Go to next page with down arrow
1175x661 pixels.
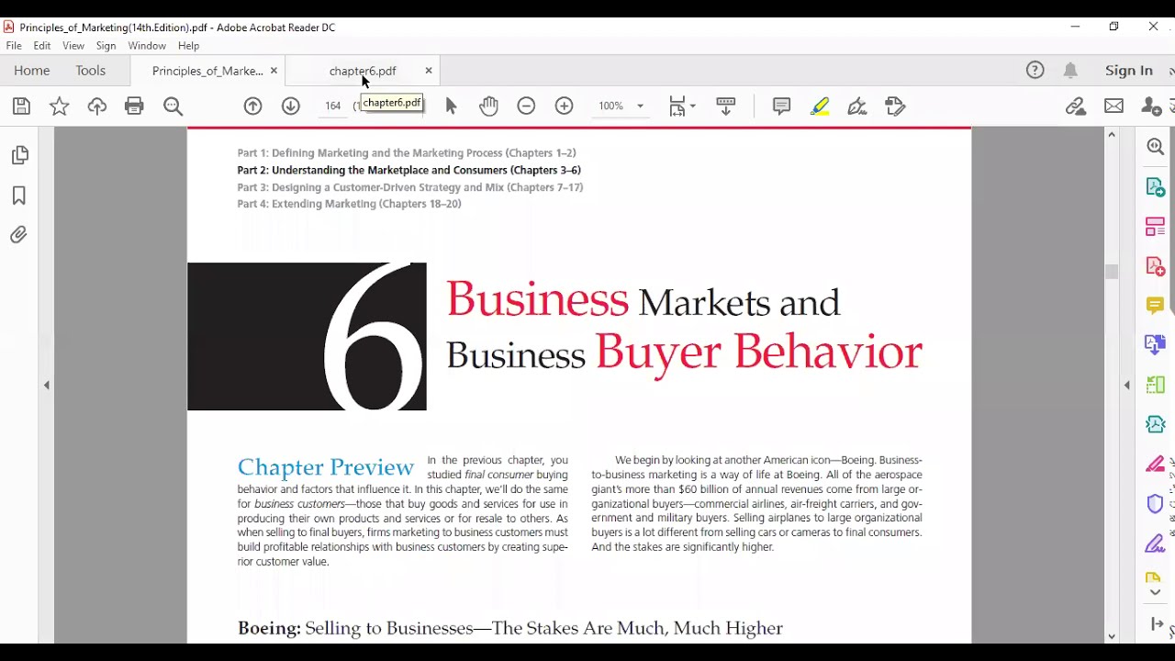coord(291,106)
